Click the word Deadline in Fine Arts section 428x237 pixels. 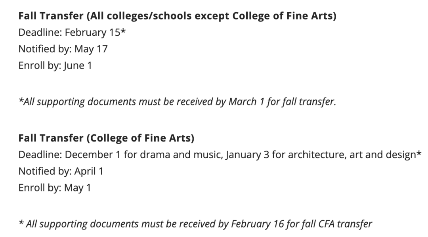[x=40, y=155]
